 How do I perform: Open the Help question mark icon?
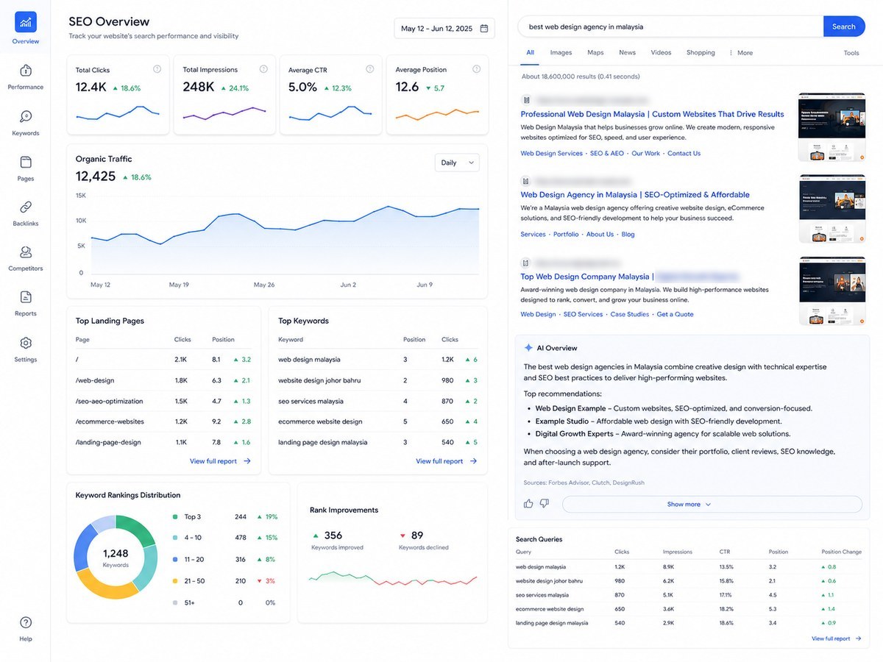pyautogui.click(x=26, y=622)
